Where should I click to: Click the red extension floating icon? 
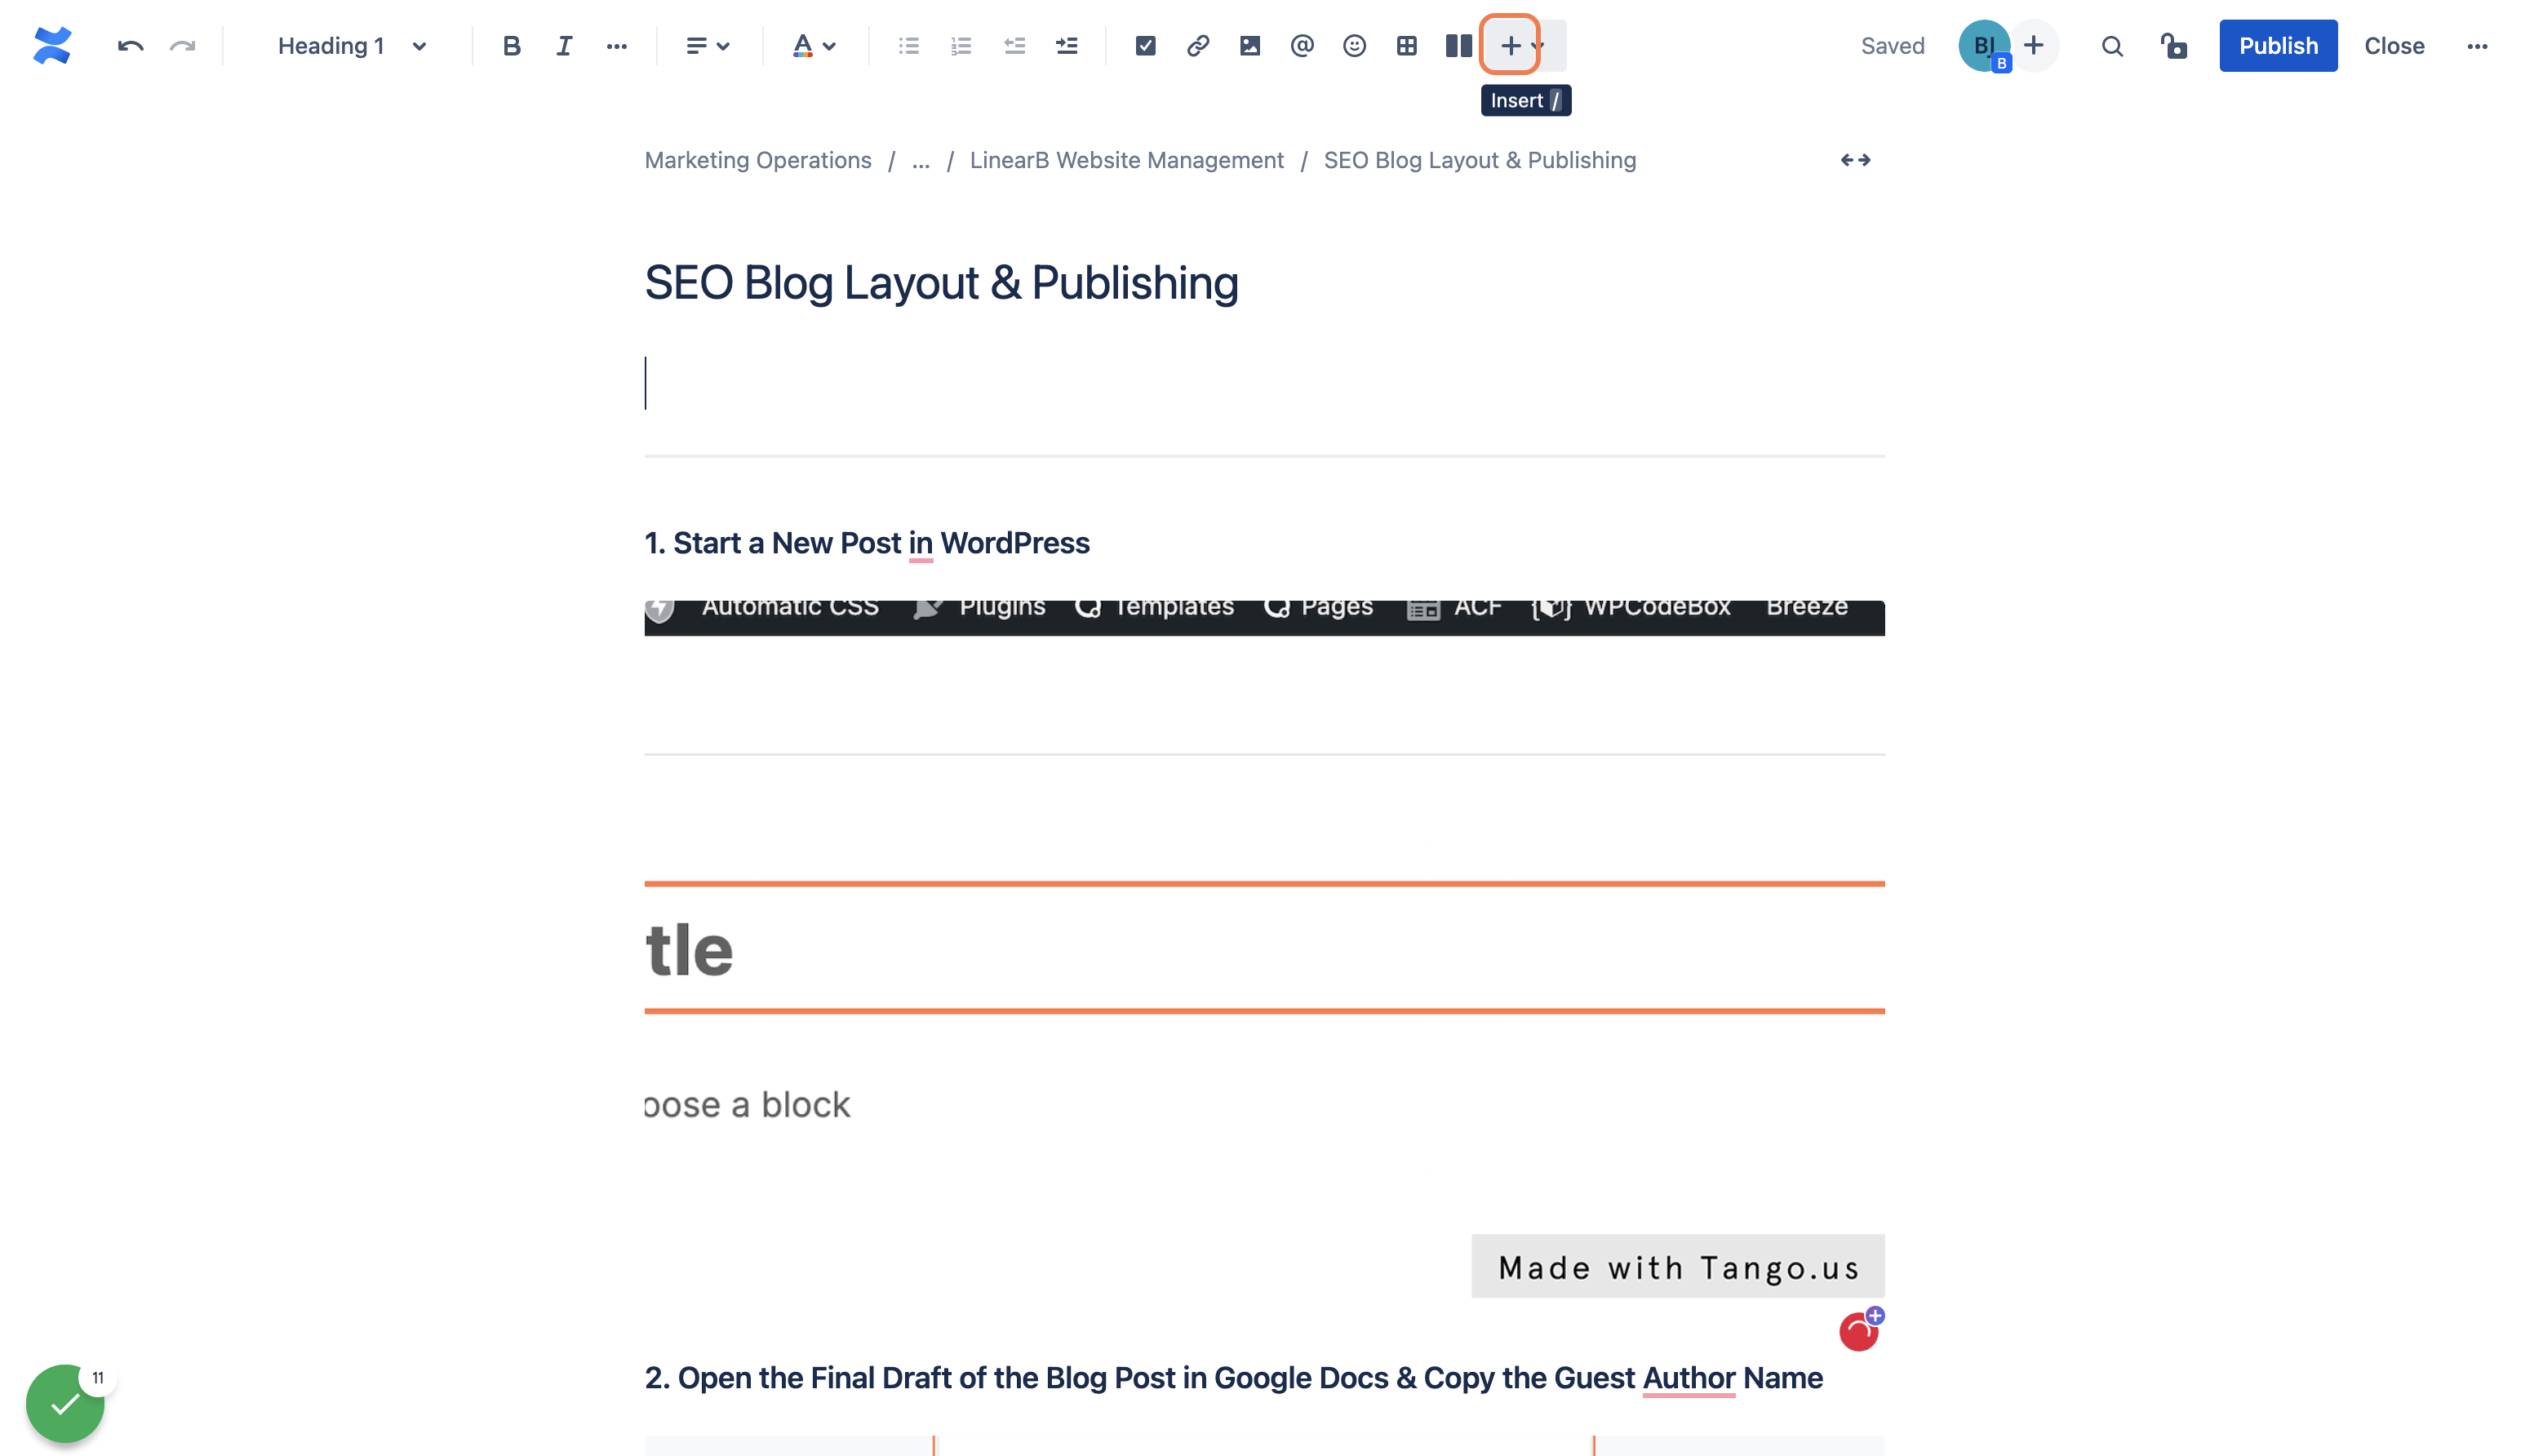point(1859,1331)
